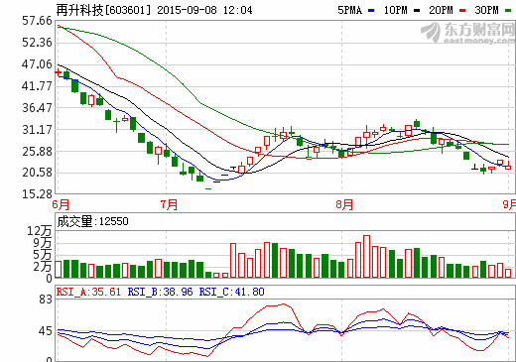This screenshot has height=362, width=516.
Task: Click the 31.17 price axis label
Action: 37,130
